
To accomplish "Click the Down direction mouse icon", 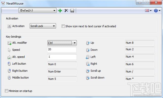I will tap(88, 50).
